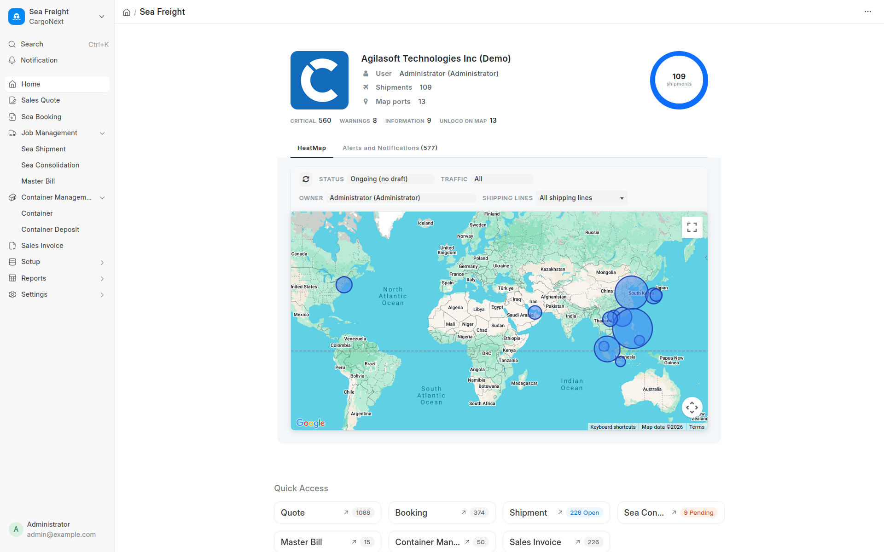Open the STATUS filter Ongoing (no draft)
The height and width of the screenshot is (552, 884).
(391, 179)
